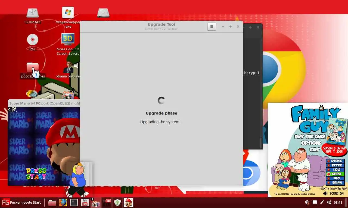Select the CHRIS character option
The width and height of the screenshot is (348, 208).
tap(335, 174)
